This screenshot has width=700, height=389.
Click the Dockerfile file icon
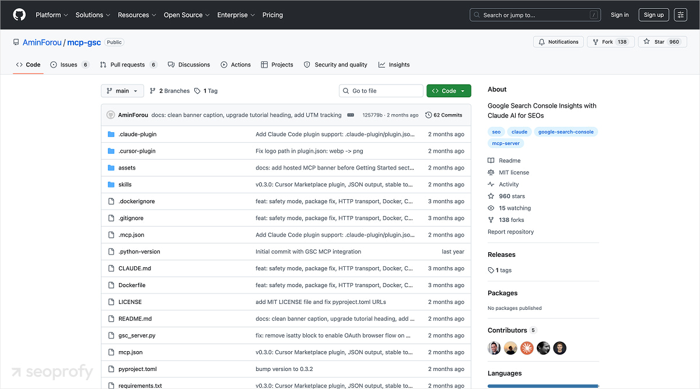pyautogui.click(x=111, y=285)
